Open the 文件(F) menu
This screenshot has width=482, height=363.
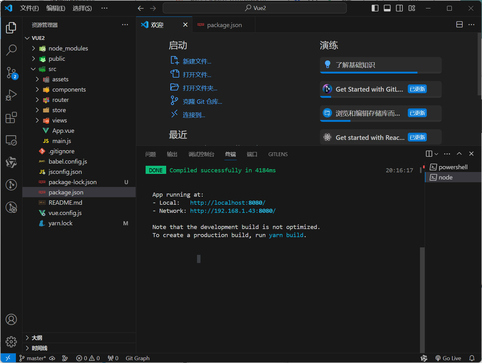point(29,8)
